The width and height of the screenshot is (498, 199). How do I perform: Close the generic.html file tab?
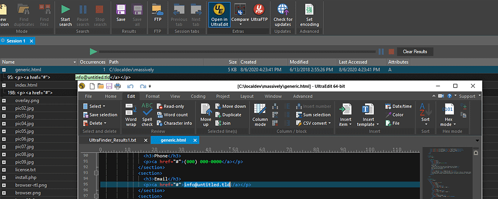coord(195,140)
